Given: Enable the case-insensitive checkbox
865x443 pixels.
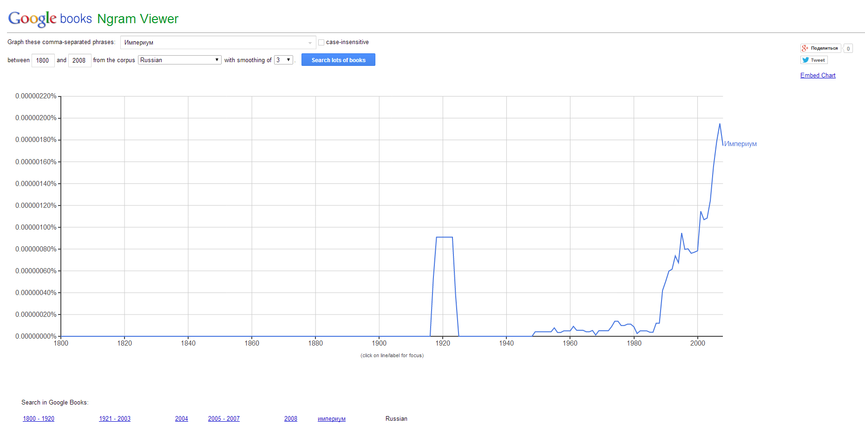Looking at the screenshot, I should 321,42.
